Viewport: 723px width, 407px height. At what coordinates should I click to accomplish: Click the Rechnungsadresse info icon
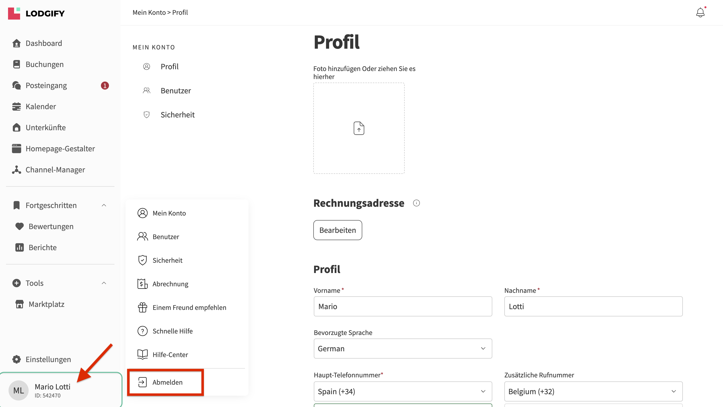click(x=416, y=203)
